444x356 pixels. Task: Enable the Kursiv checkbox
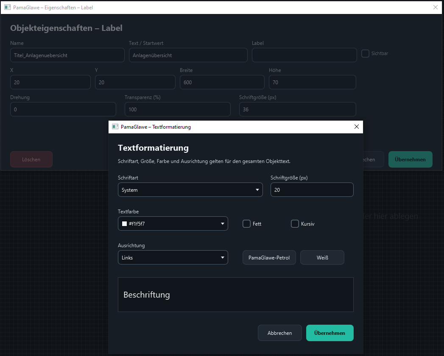(x=295, y=224)
